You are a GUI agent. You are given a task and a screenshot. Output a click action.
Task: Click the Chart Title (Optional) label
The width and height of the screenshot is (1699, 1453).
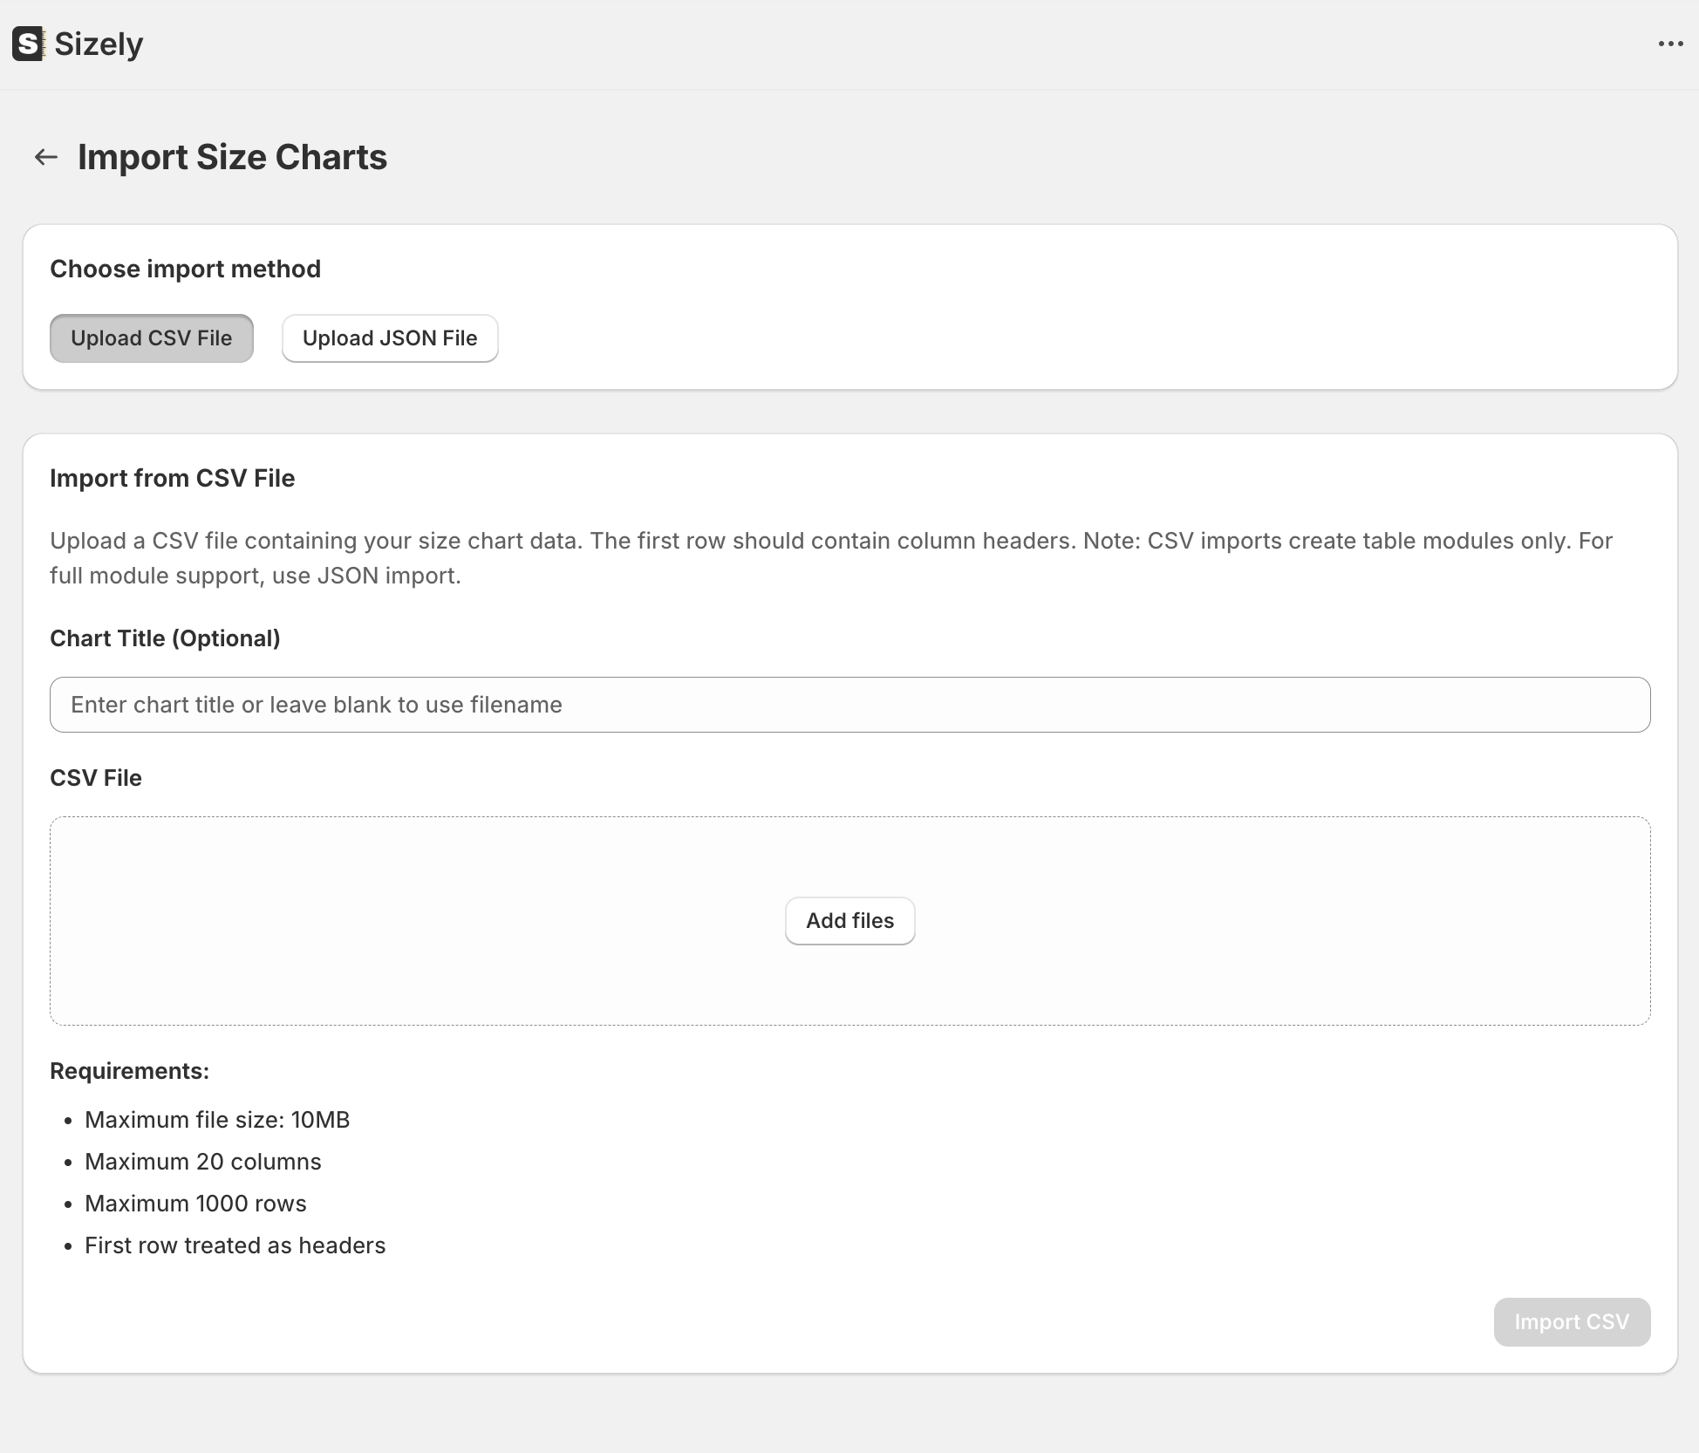(165, 638)
